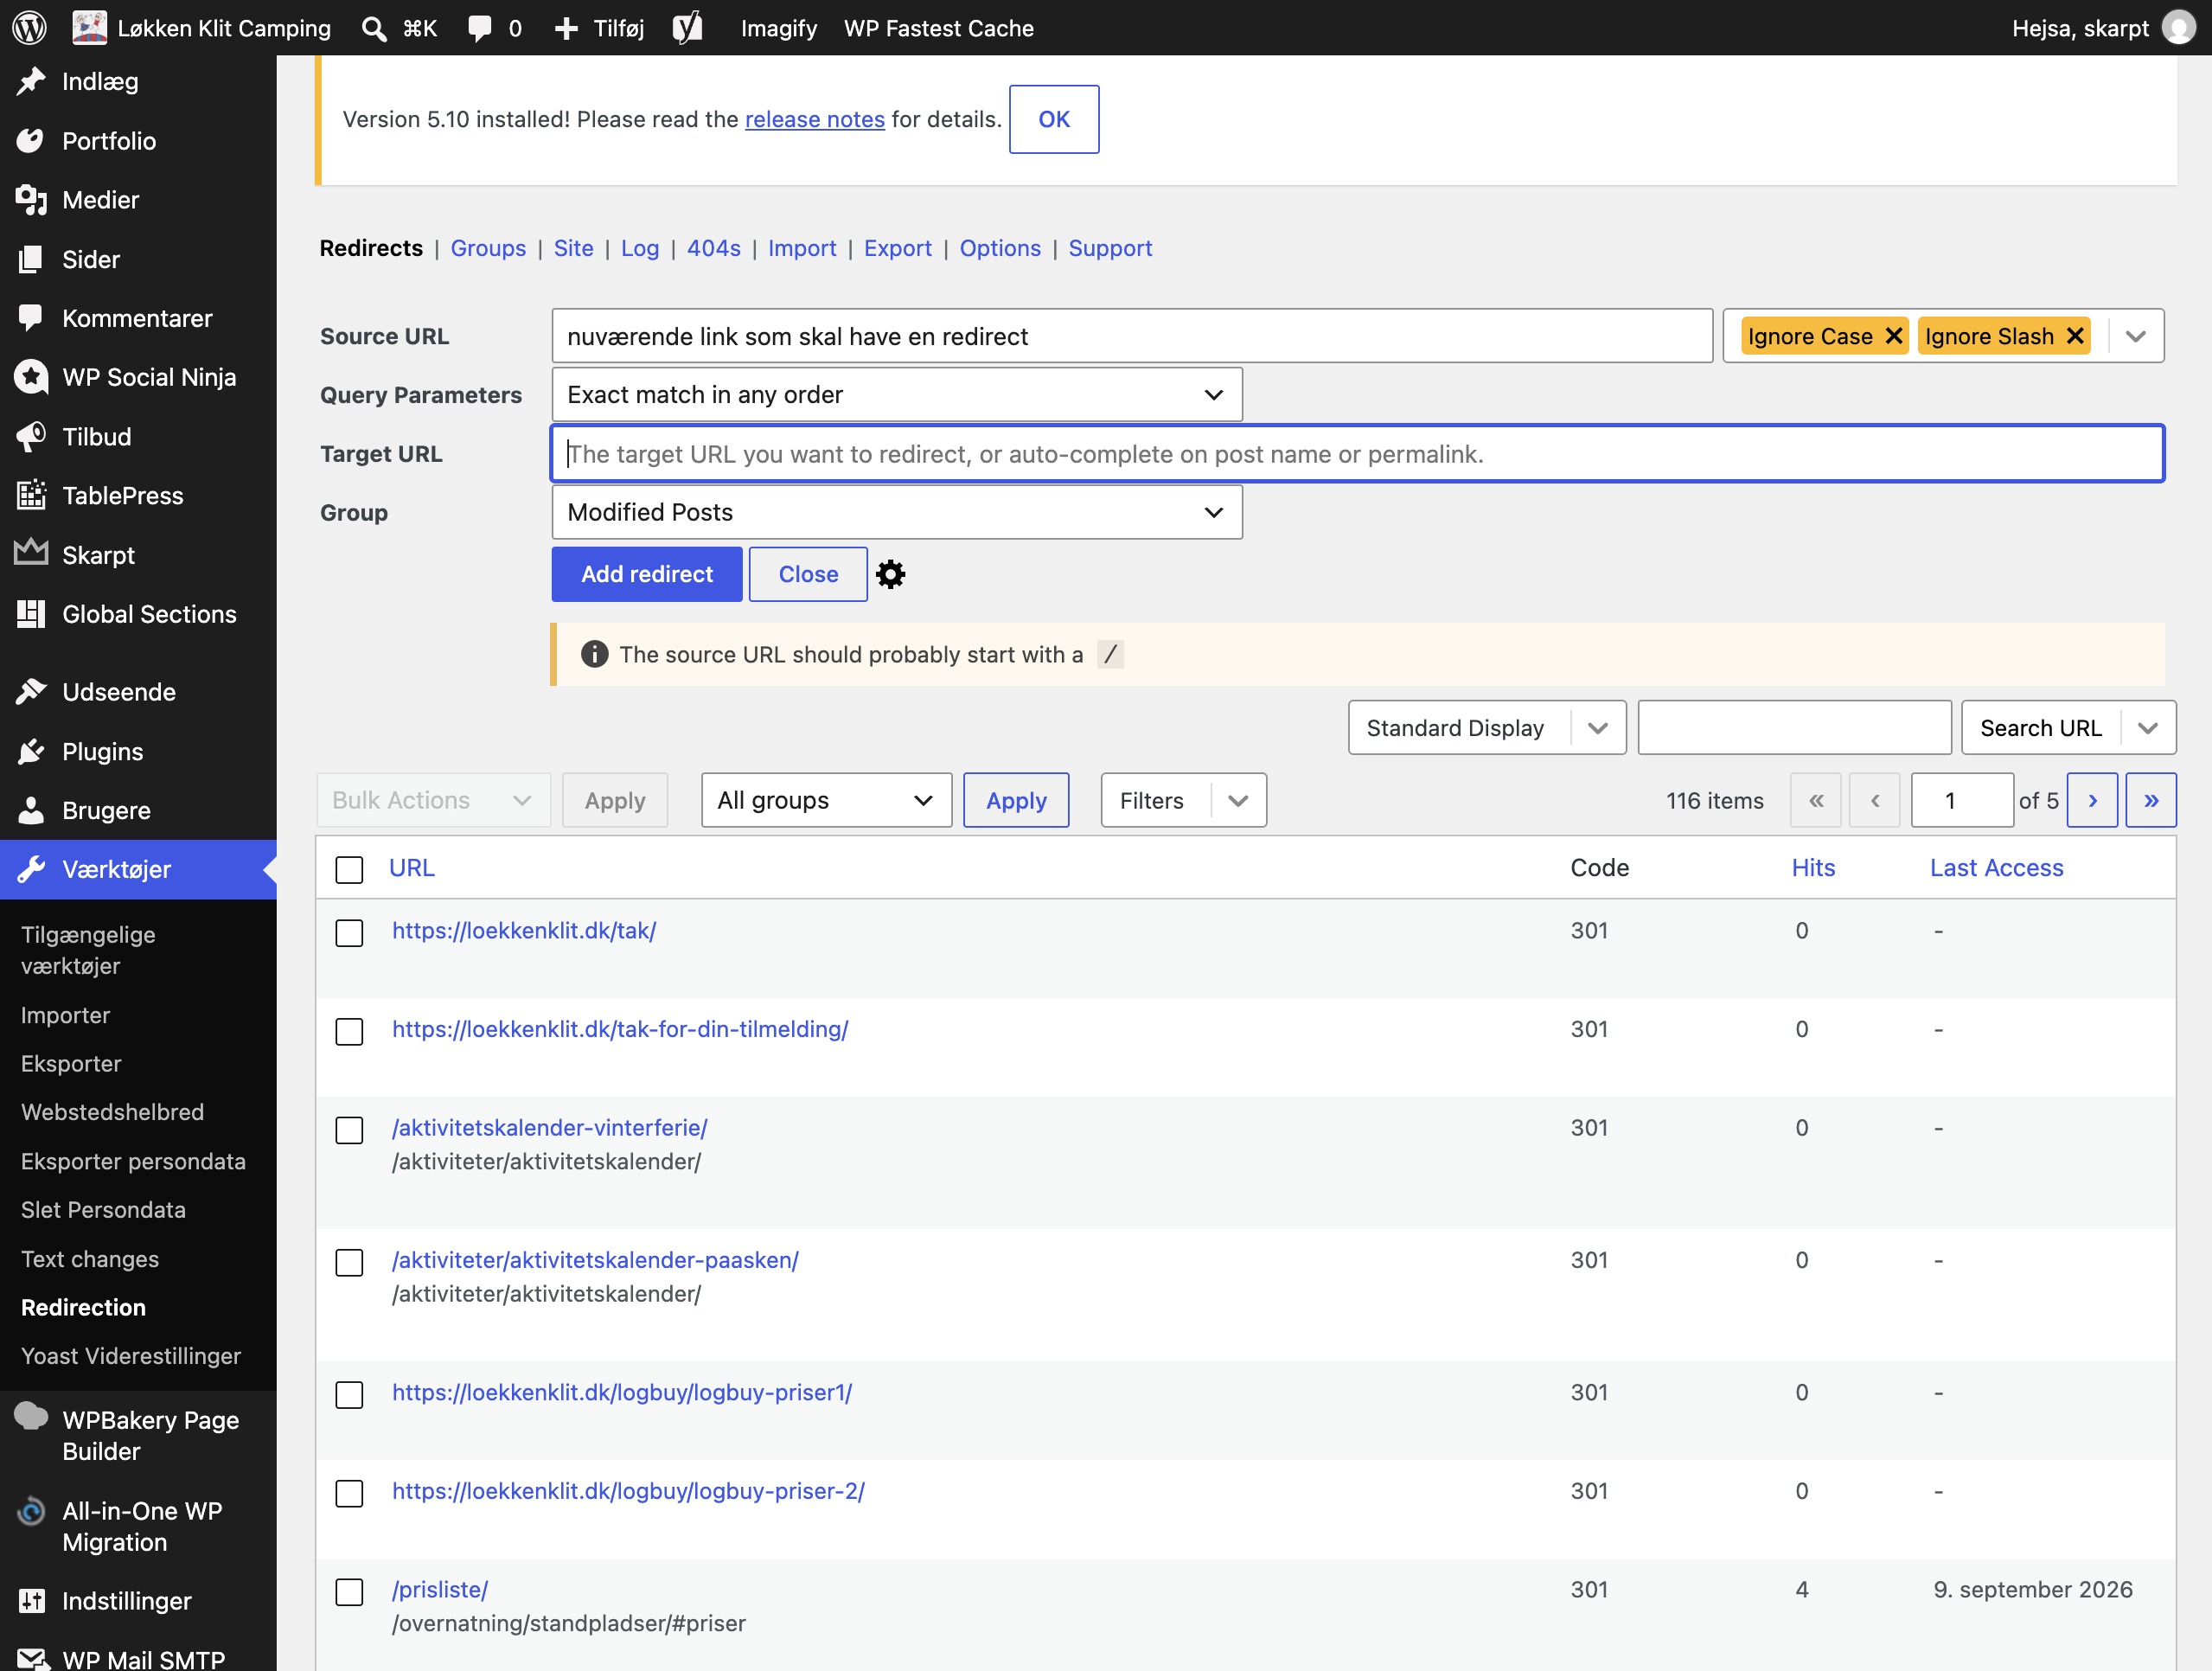Focus the Target URL input field
This screenshot has height=1671, width=2212.
[x=1358, y=454]
